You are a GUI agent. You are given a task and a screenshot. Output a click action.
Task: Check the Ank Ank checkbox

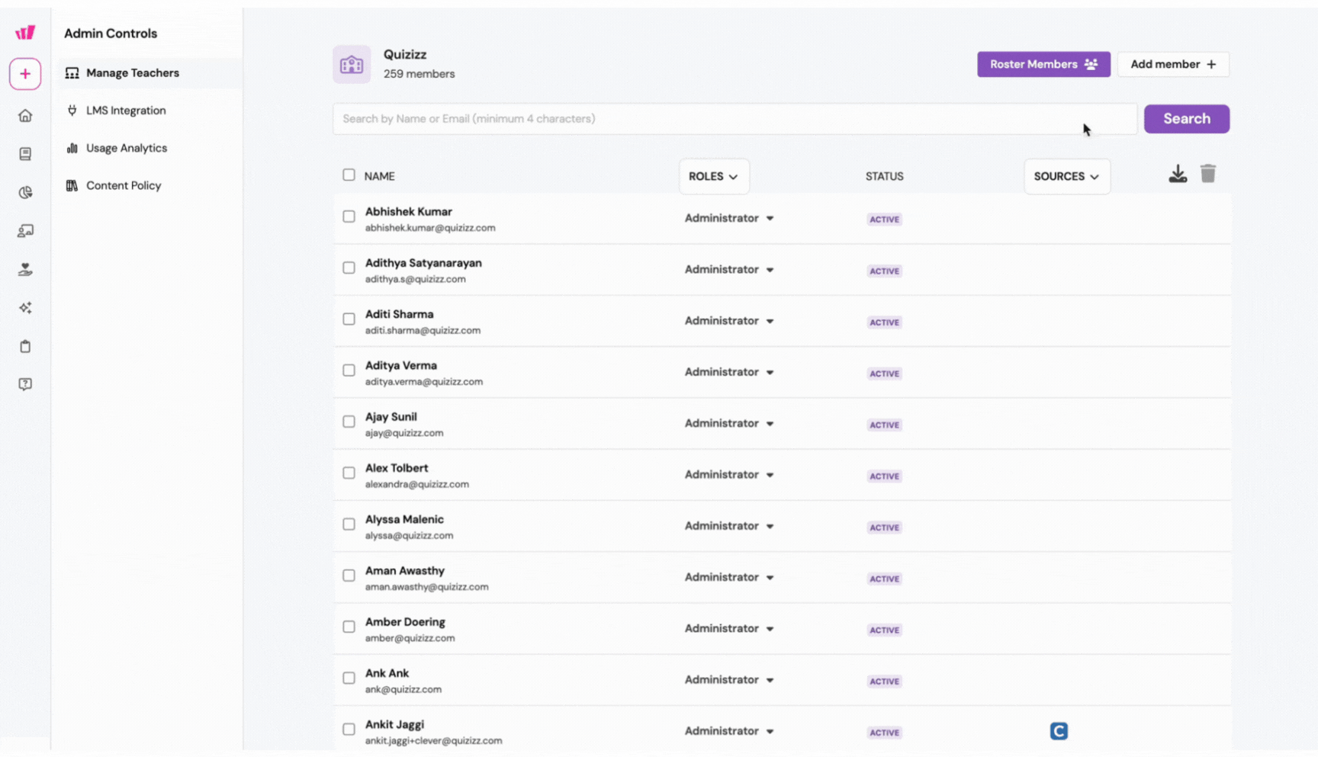pos(349,678)
